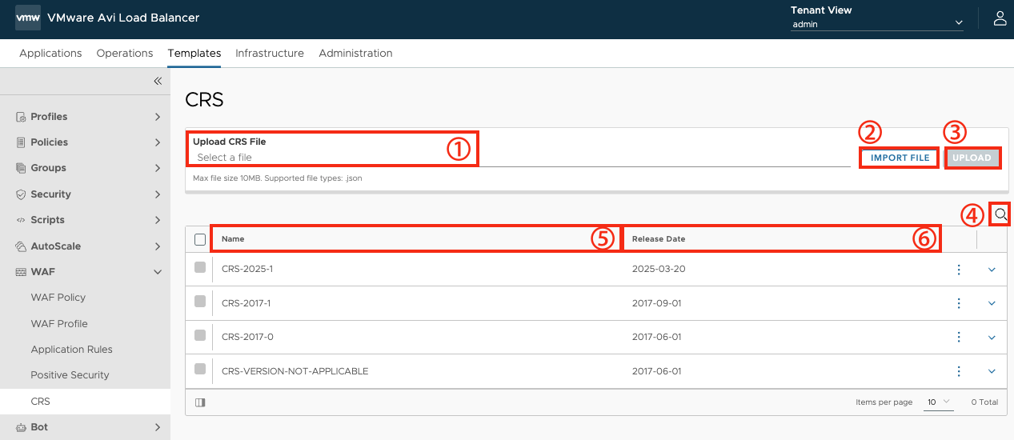Click the CRS-VERSION-NOT-APPLICABLE name cell
1014x440 pixels.
[x=295, y=371]
